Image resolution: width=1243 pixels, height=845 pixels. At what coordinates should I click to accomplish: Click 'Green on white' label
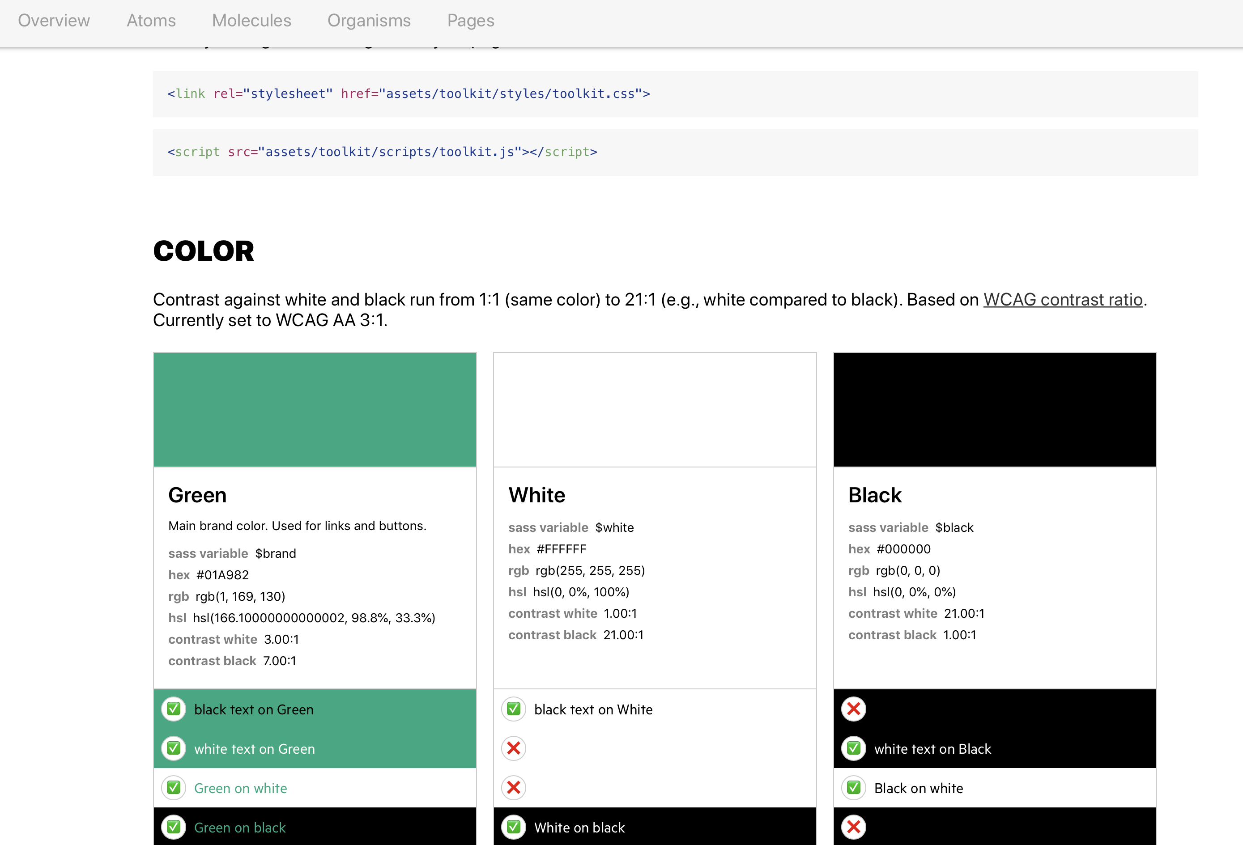tap(241, 788)
